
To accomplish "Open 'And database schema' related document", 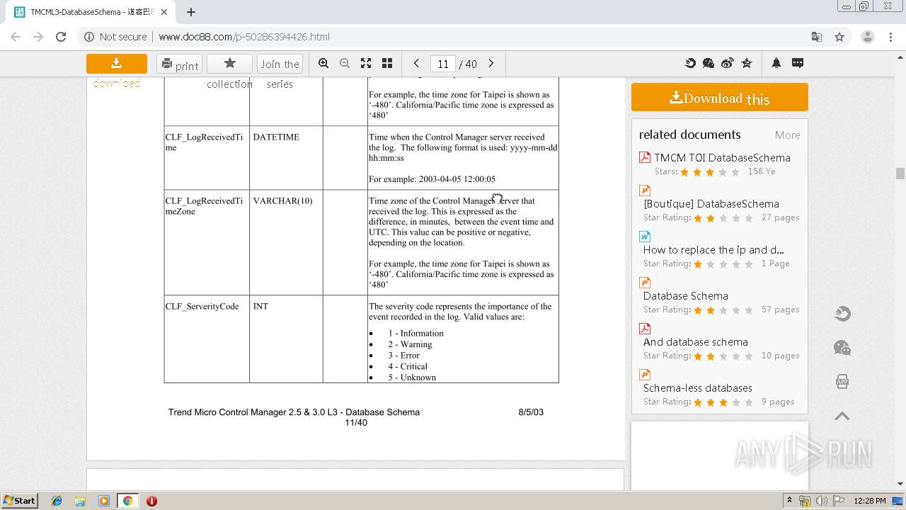I will 696,342.
